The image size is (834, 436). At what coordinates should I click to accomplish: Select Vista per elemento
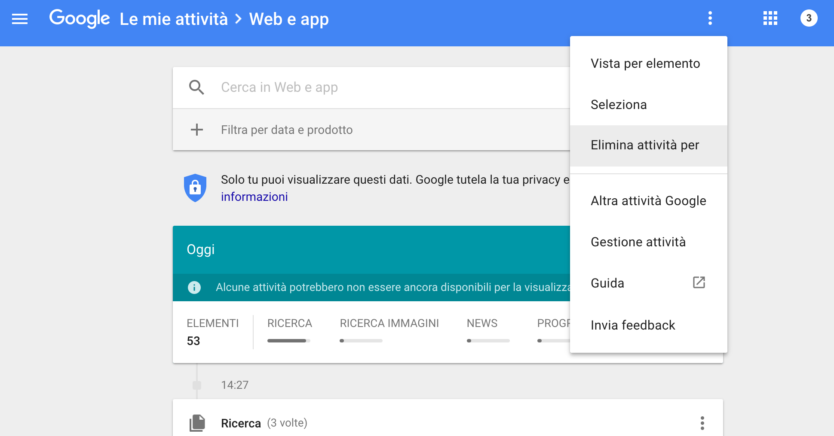pos(648,64)
